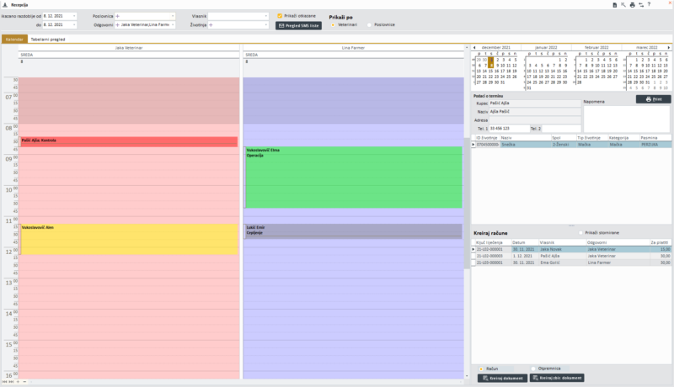Screen dimensions: 674x387
Task: Click the plus icon in Odgovorni field
Action: tap(117, 25)
